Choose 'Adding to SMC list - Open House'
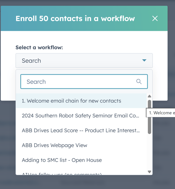Viewport: 175px width, 189px height. (62, 160)
